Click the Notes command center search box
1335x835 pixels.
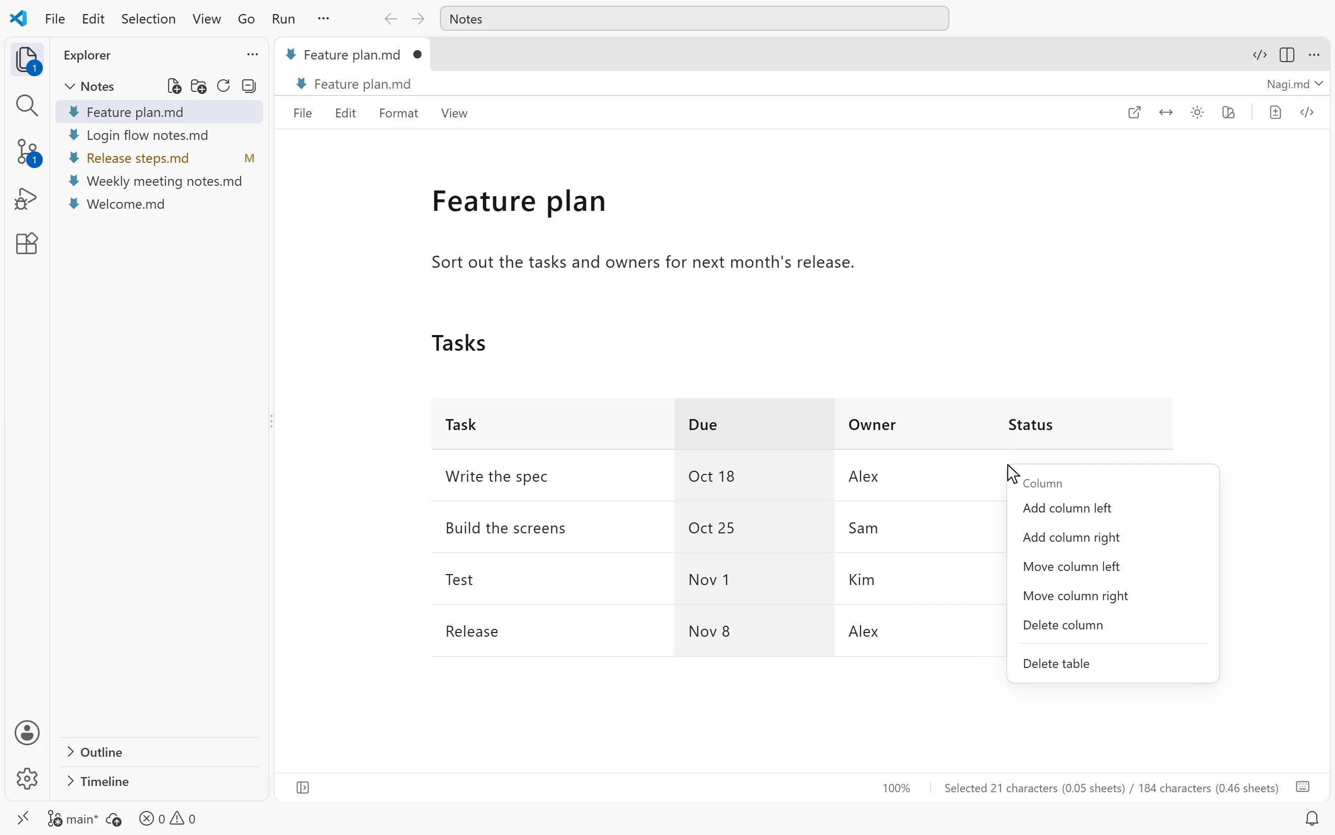pos(694,19)
